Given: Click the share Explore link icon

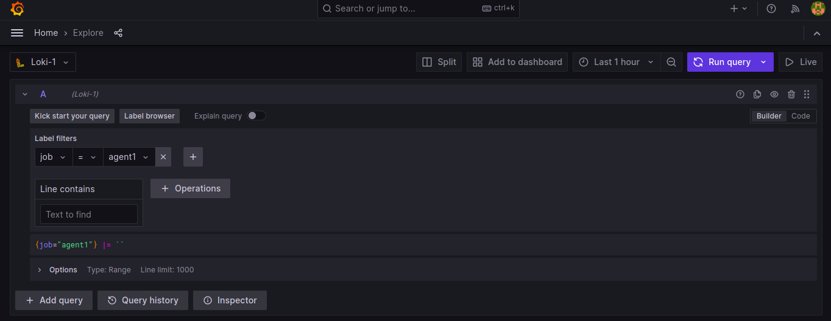Looking at the screenshot, I should 118,33.
